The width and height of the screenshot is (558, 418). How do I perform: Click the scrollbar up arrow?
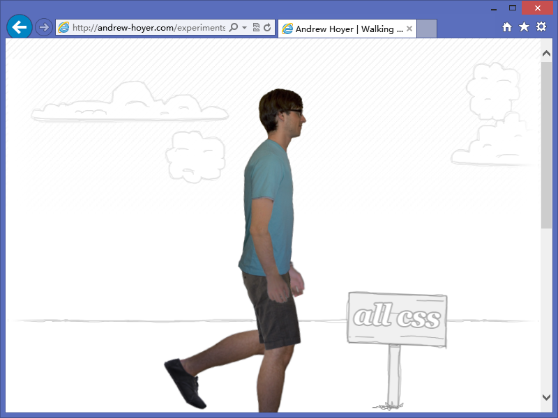(546, 54)
